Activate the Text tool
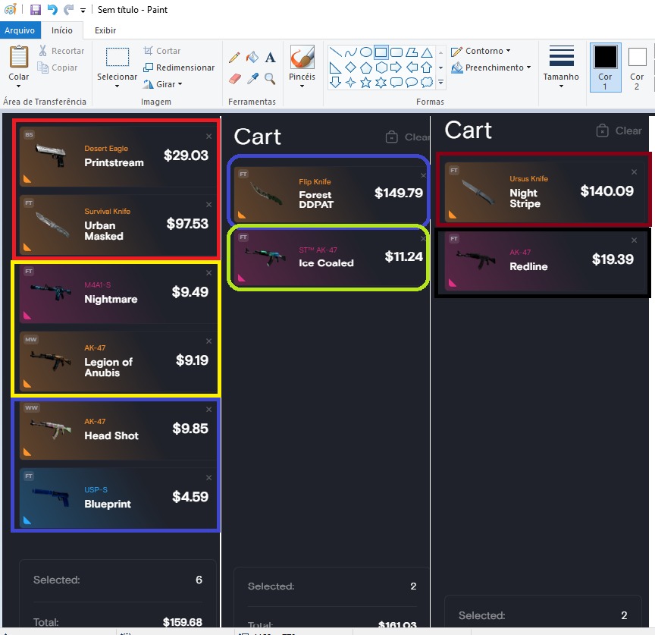This screenshot has width=655, height=635. pyautogui.click(x=271, y=58)
